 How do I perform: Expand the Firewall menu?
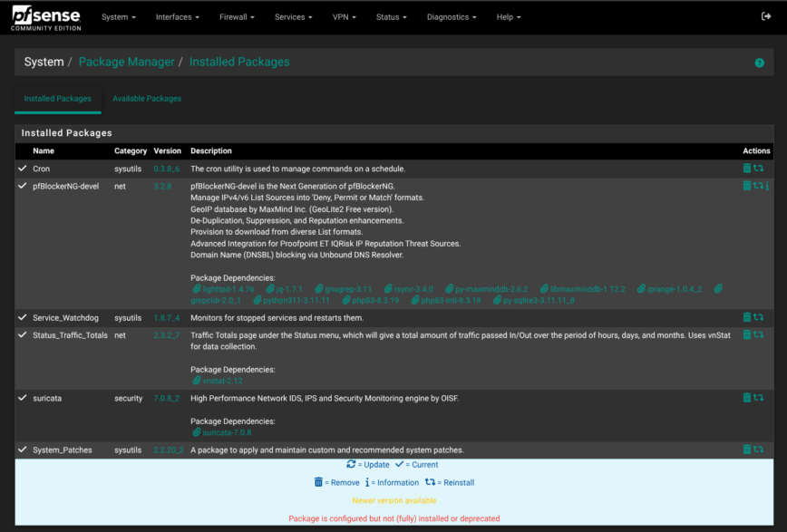click(x=237, y=17)
